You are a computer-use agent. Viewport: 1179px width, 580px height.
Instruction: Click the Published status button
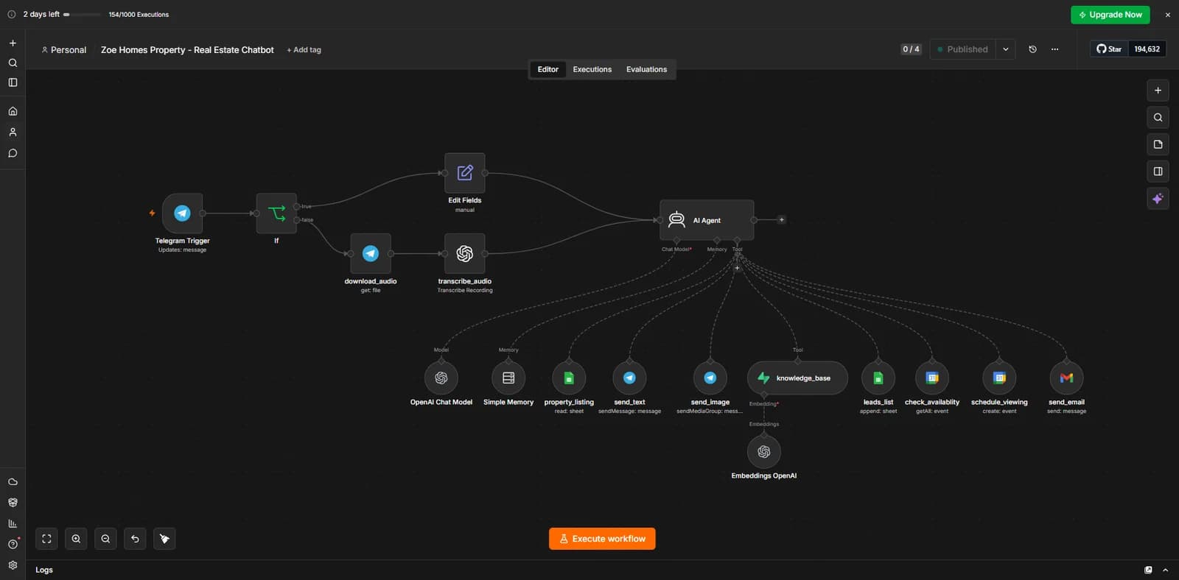coord(962,49)
